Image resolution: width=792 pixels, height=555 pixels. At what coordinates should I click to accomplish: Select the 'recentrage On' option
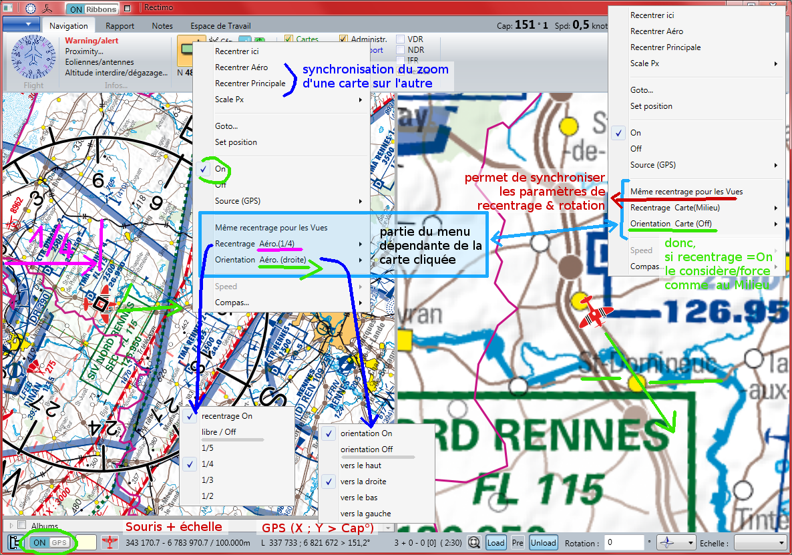coord(237,416)
